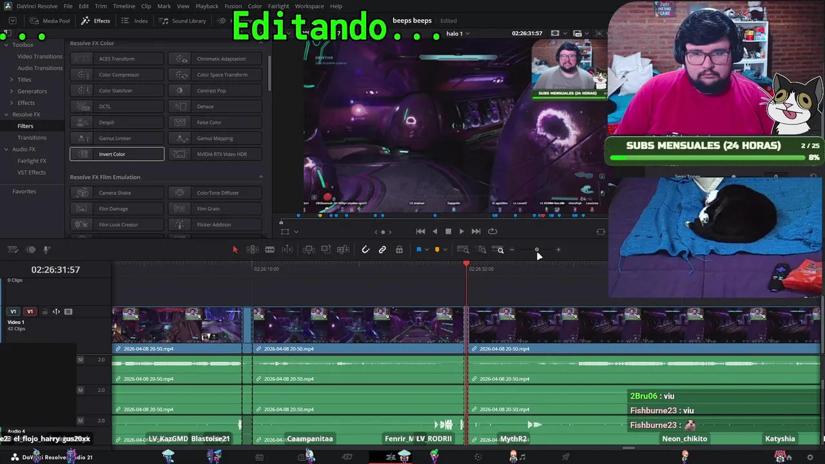Activate the Trim Edit Mode tool

(253, 249)
